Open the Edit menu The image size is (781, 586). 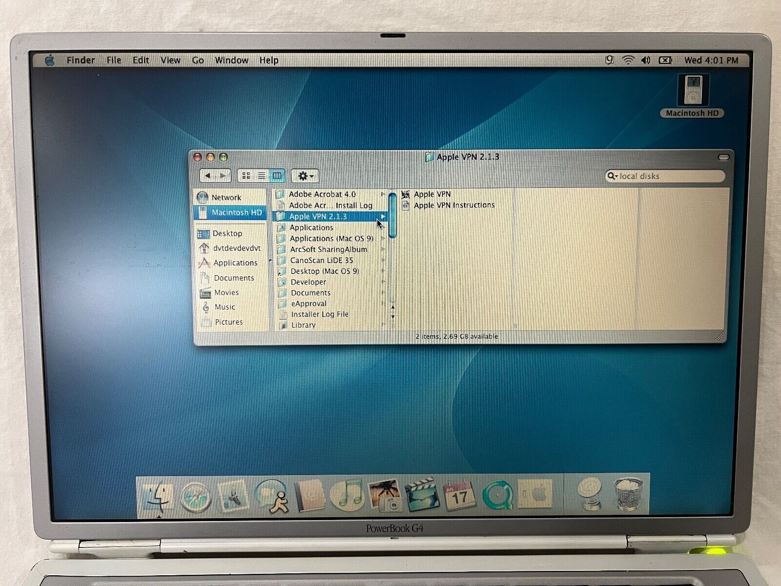click(141, 60)
